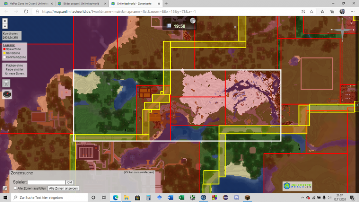The height and width of the screenshot is (202, 359).
Task: Add page to favorites with star icon
Action: (x=311, y=11)
